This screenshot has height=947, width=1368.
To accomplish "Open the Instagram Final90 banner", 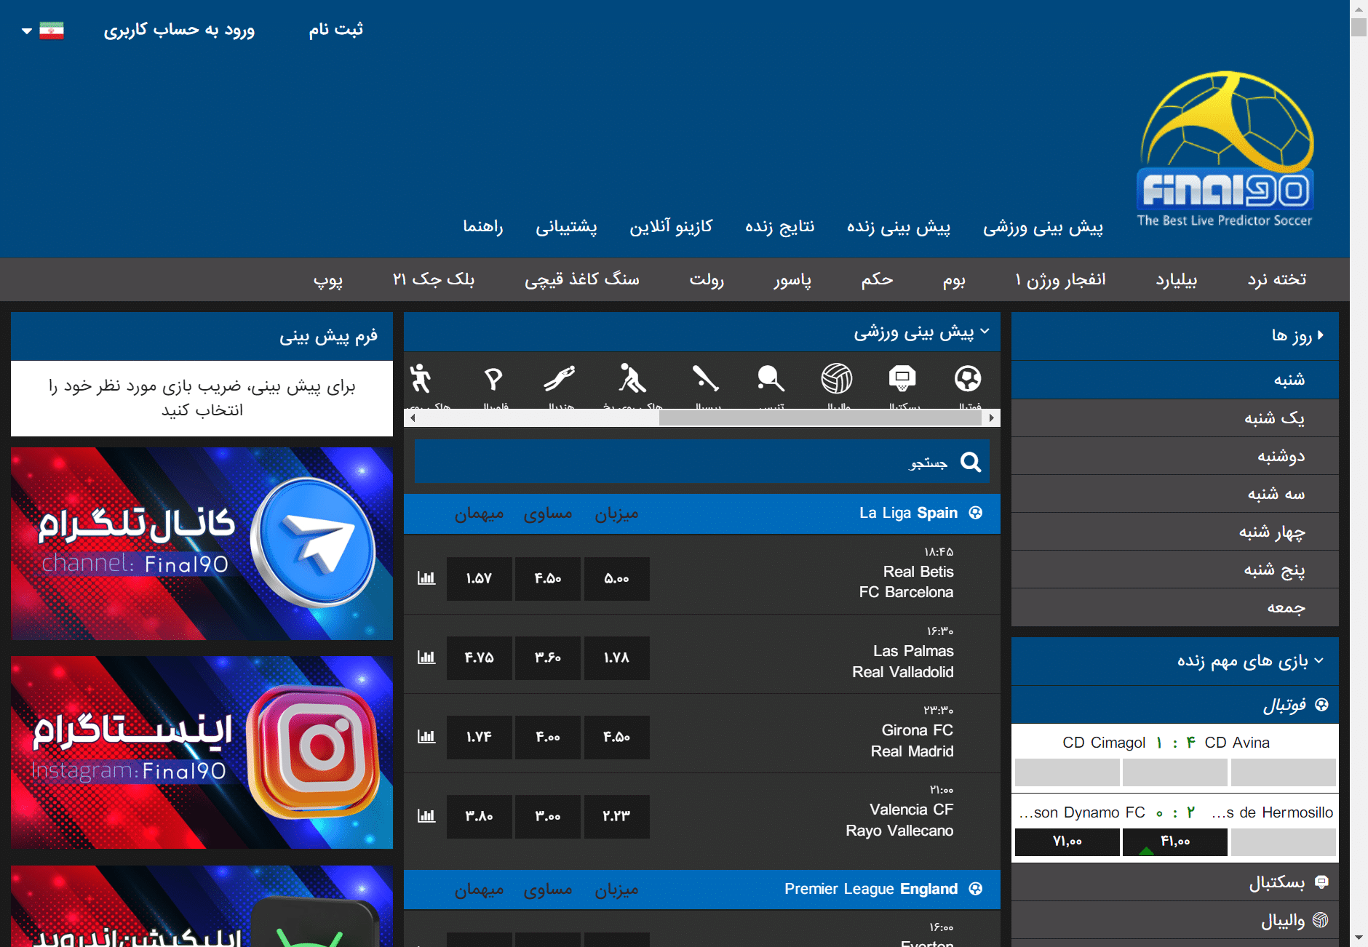I will click(x=202, y=752).
